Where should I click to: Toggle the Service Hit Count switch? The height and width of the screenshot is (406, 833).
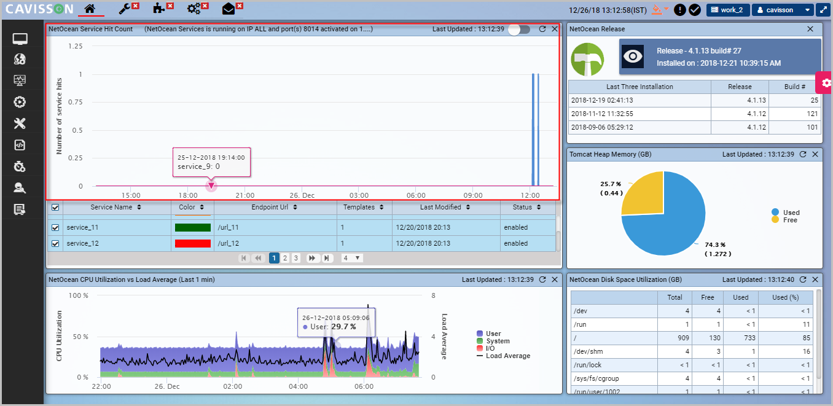[519, 29]
